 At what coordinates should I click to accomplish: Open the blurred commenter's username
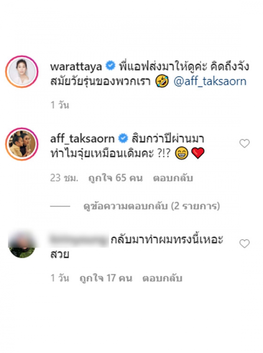pyautogui.click(x=79, y=240)
